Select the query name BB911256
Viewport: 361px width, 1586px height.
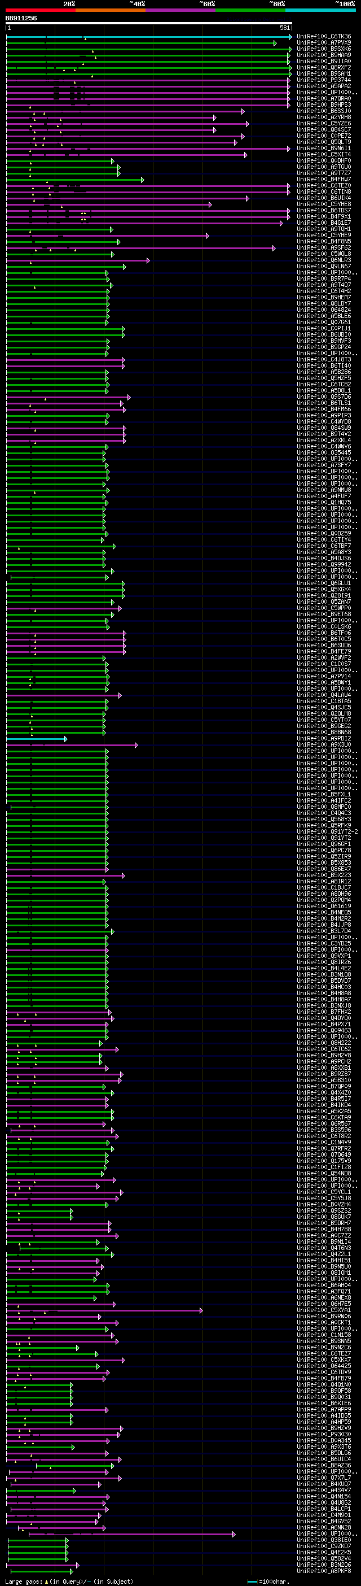(21, 19)
